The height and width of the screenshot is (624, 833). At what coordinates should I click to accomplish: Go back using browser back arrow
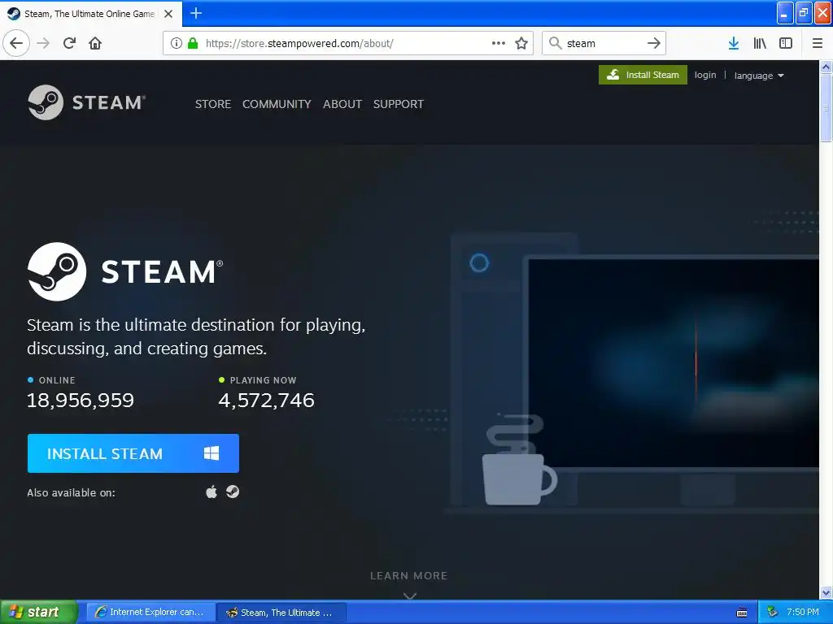(x=16, y=43)
